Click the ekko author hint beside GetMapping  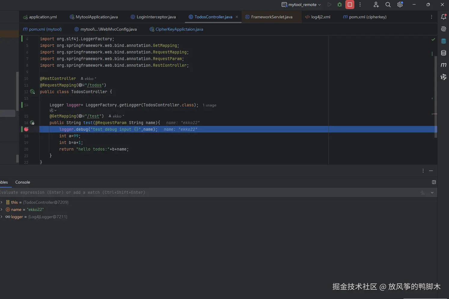coord(116,116)
